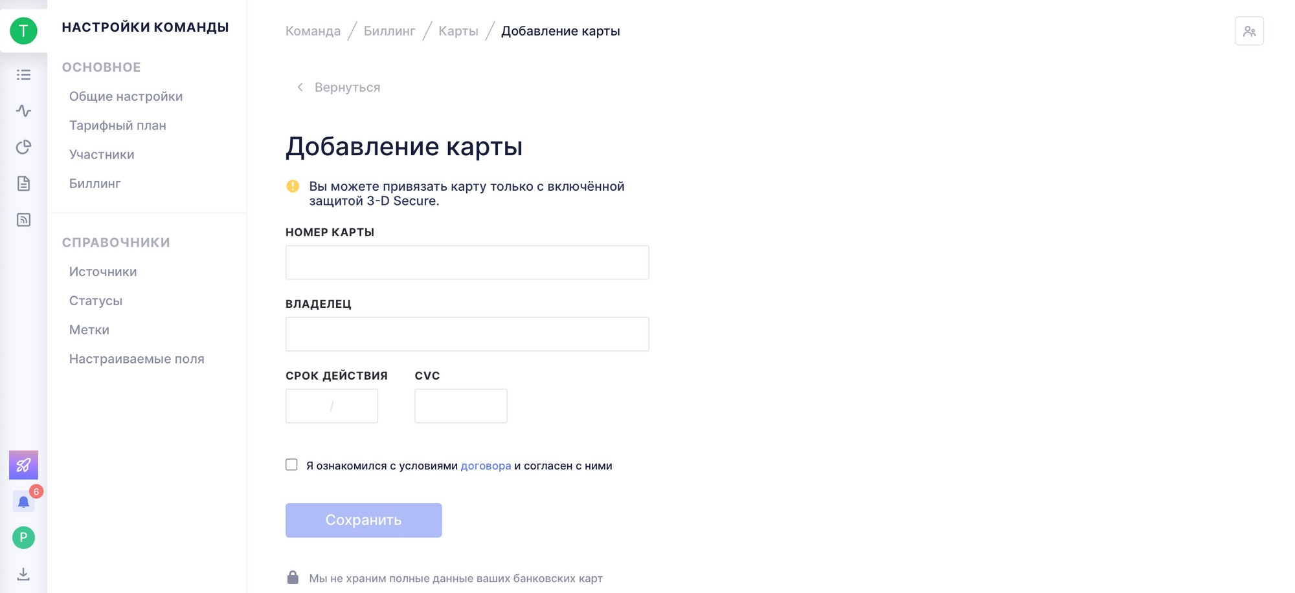Open the договора hyperlink

pos(486,466)
